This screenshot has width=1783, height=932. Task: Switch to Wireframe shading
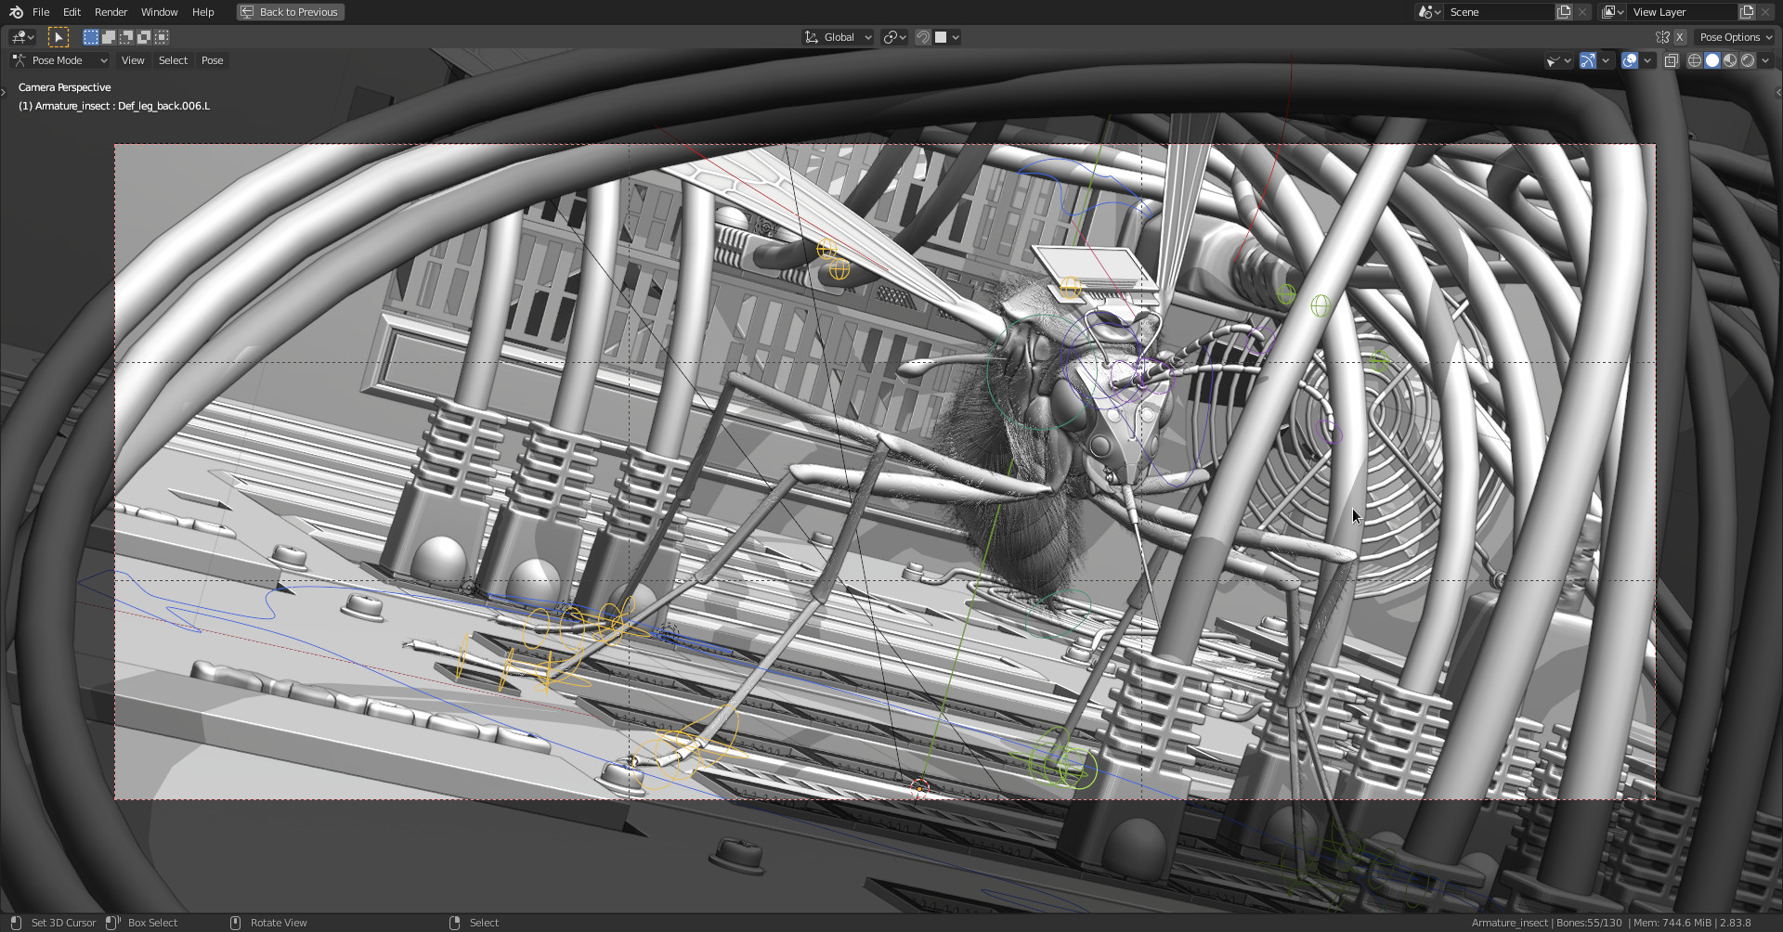tap(1695, 60)
